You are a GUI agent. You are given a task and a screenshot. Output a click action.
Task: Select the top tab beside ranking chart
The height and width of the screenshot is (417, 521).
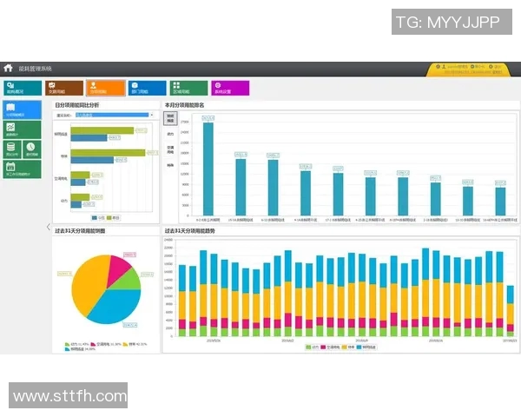[170, 118]
